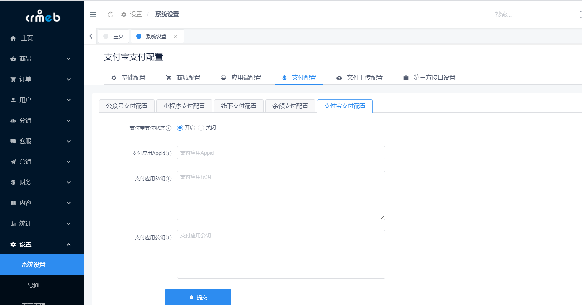Click the home icon beside 主页
The image size is (582, 305).
point(13,38)
